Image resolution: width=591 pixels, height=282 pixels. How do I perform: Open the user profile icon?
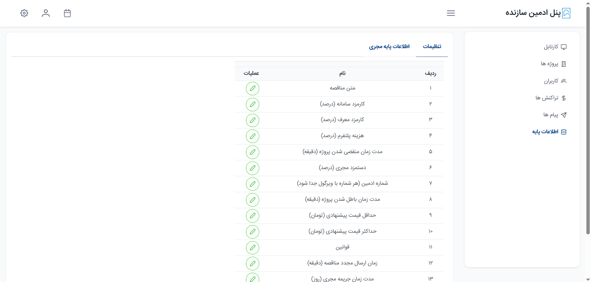46,13
